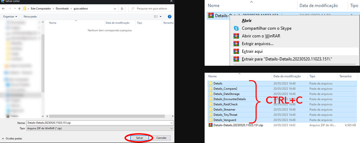360x143 pixels.
Task: Click the forward navigation arrow
Action: 9,9
